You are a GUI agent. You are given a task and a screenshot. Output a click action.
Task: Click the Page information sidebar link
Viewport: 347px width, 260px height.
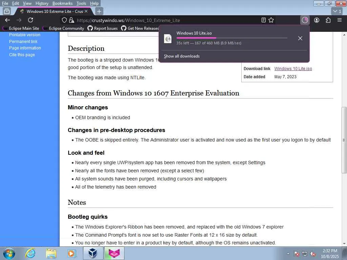(25, 48)
